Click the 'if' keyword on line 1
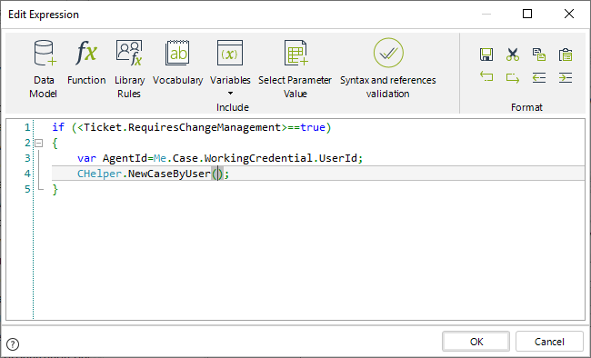The image size is (591, 358). [58, 127]
